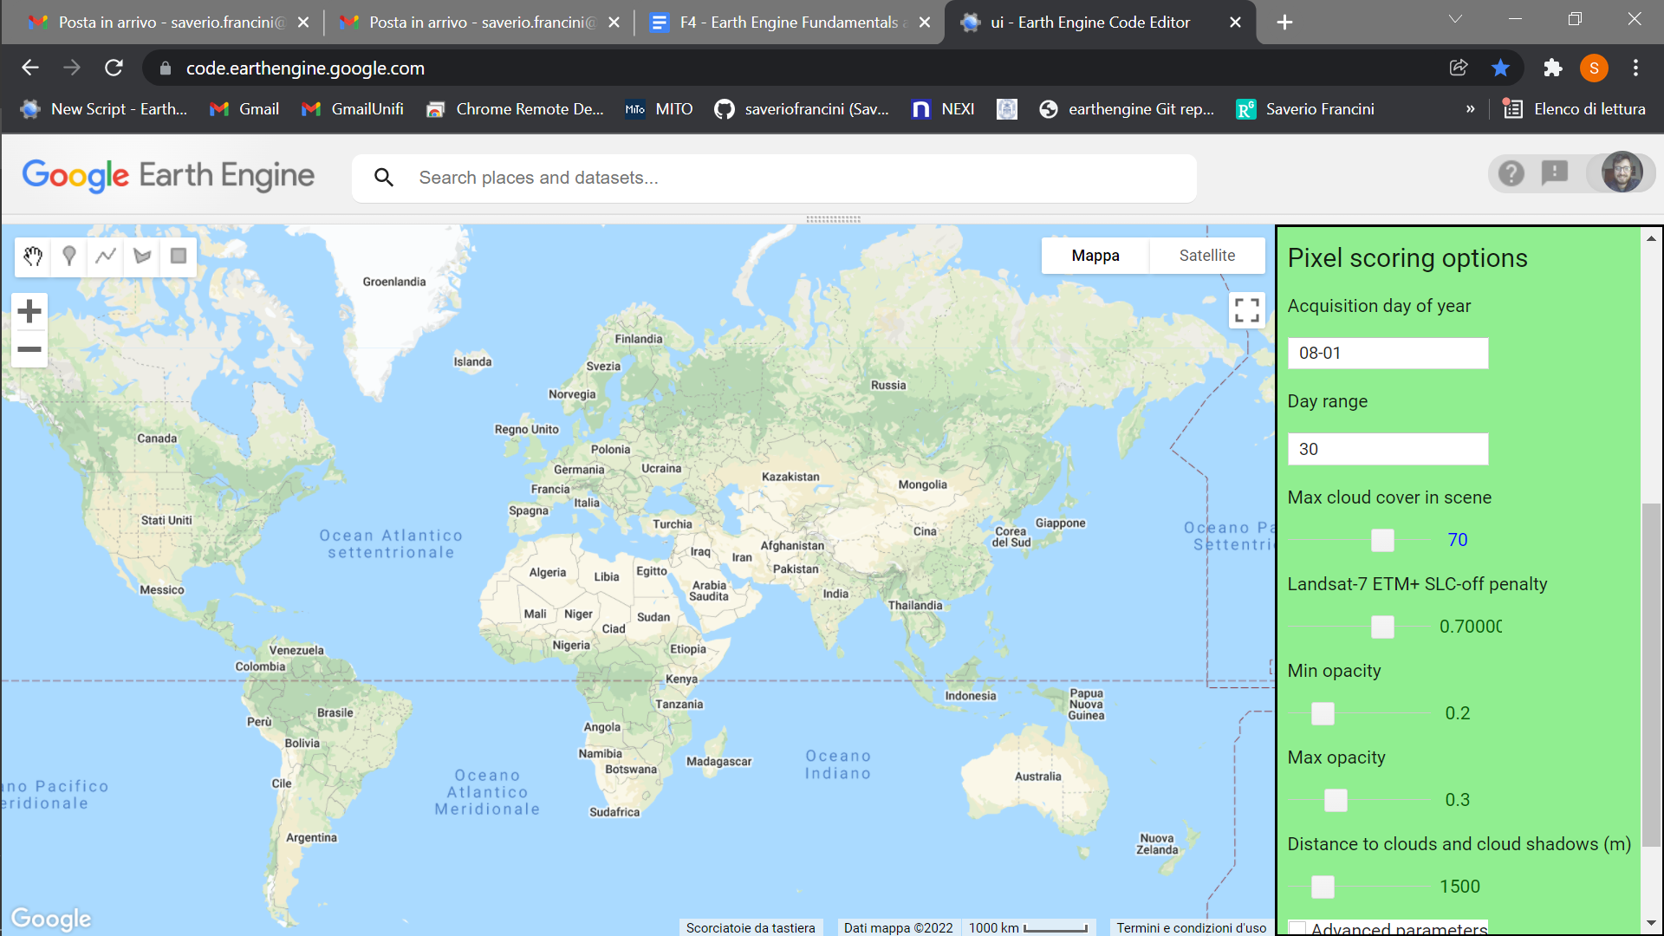Click the search magnifier icon
Image resolution: width=1664 pixels, height=936 pixels.
[384, 178]
